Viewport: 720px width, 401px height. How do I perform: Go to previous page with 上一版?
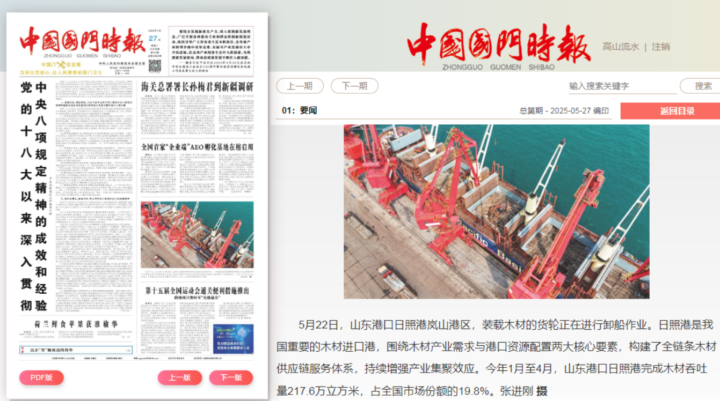click(x=180, y=377)
